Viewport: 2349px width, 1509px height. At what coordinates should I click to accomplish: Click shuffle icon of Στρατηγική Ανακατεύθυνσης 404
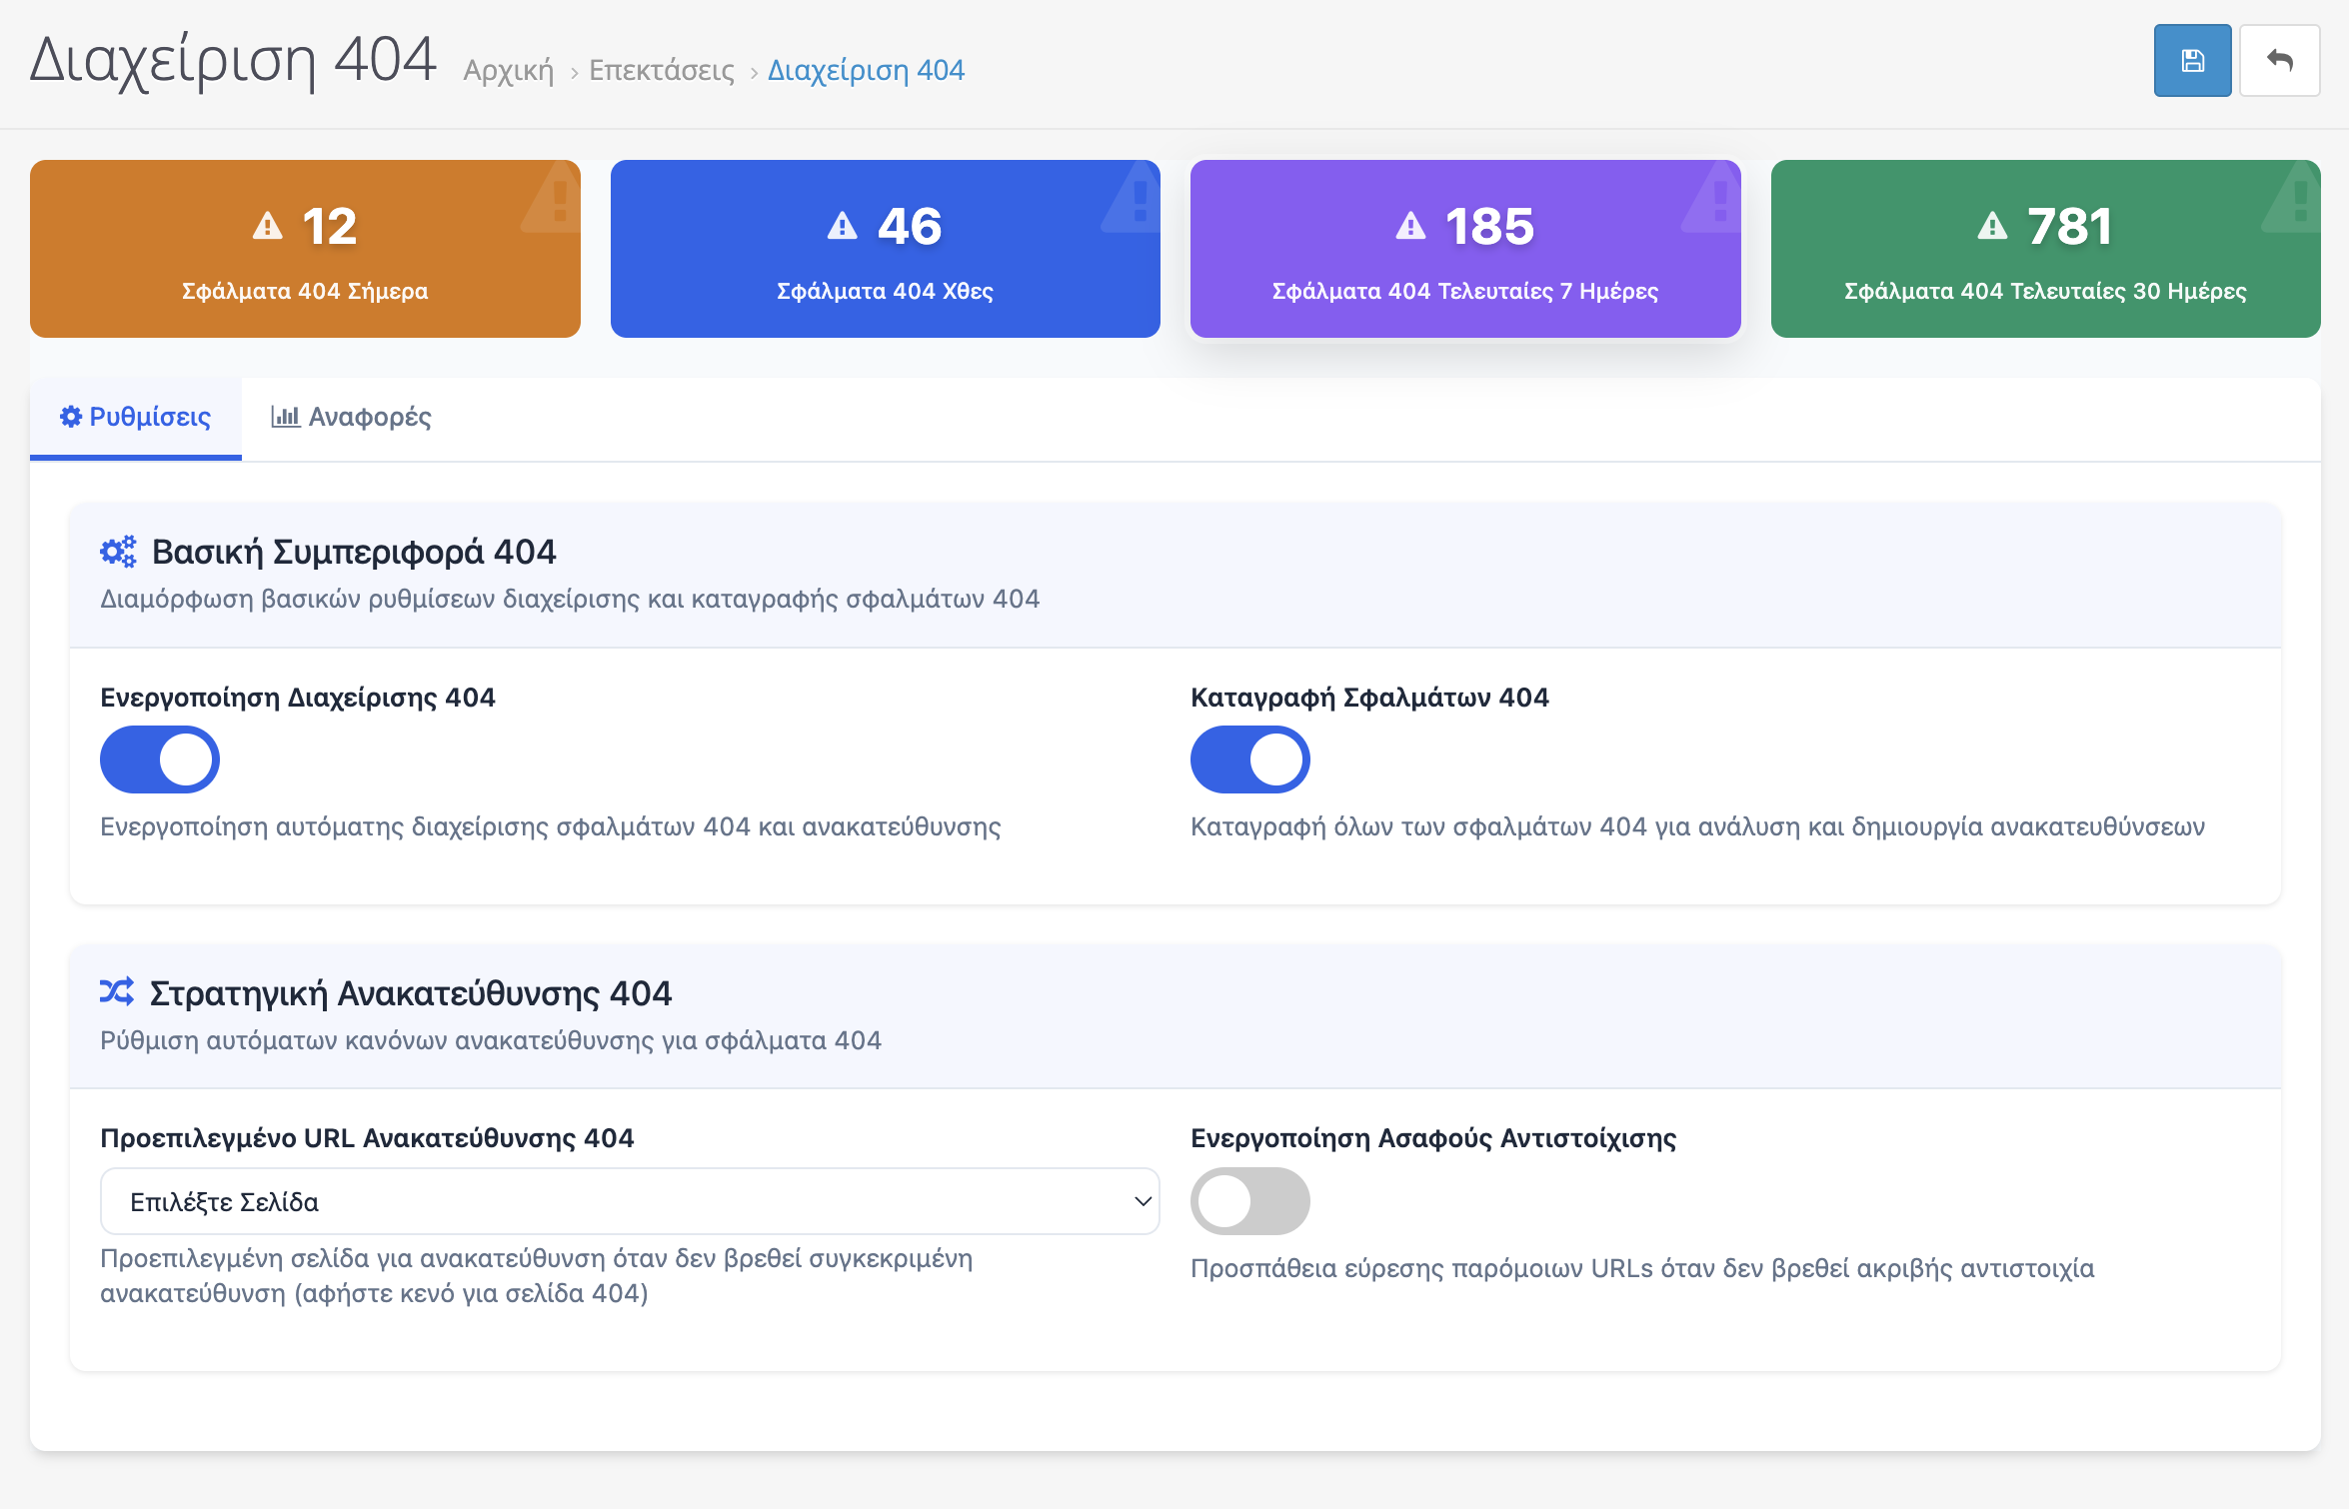tap(117, 992)
